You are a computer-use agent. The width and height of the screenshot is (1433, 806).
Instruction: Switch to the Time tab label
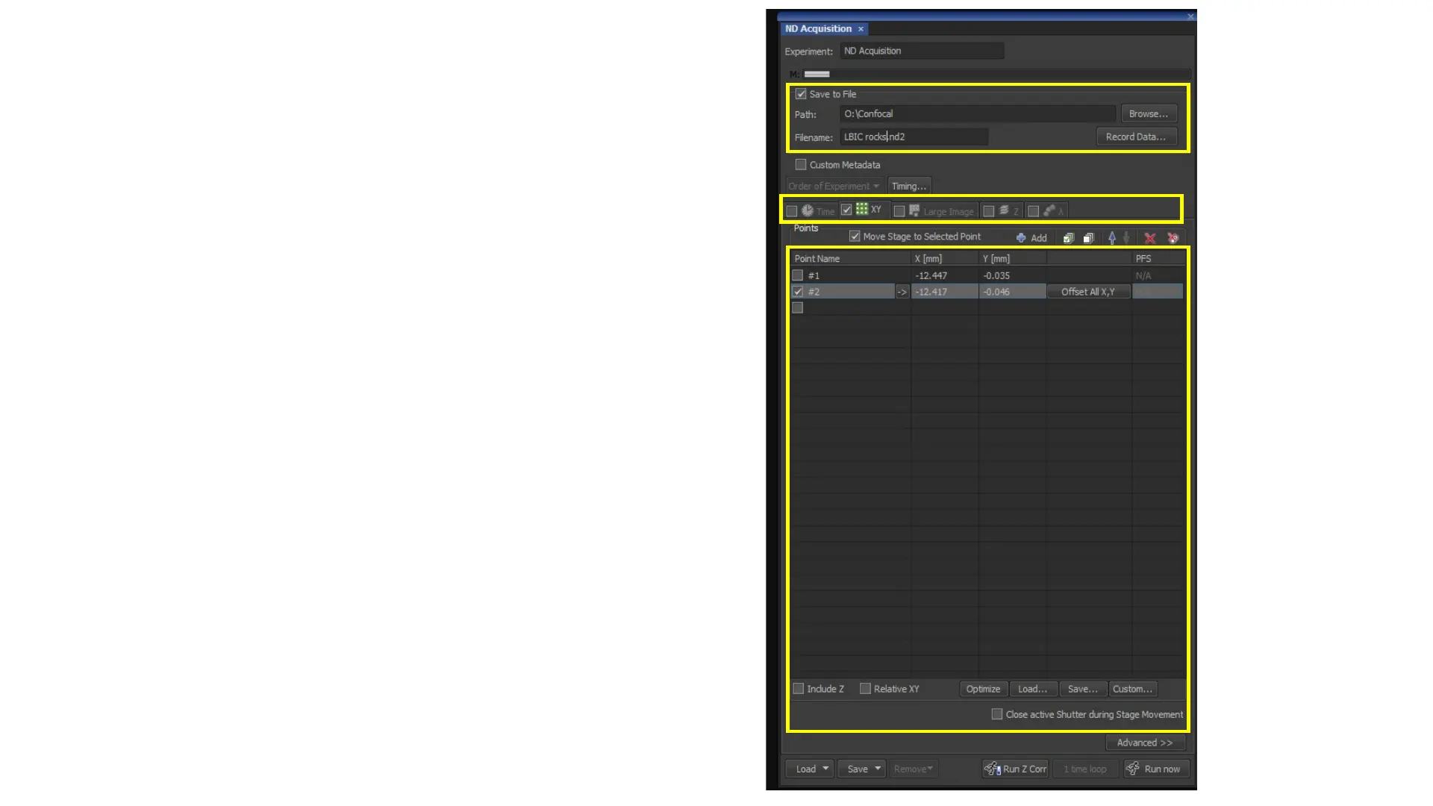point(825,212)
